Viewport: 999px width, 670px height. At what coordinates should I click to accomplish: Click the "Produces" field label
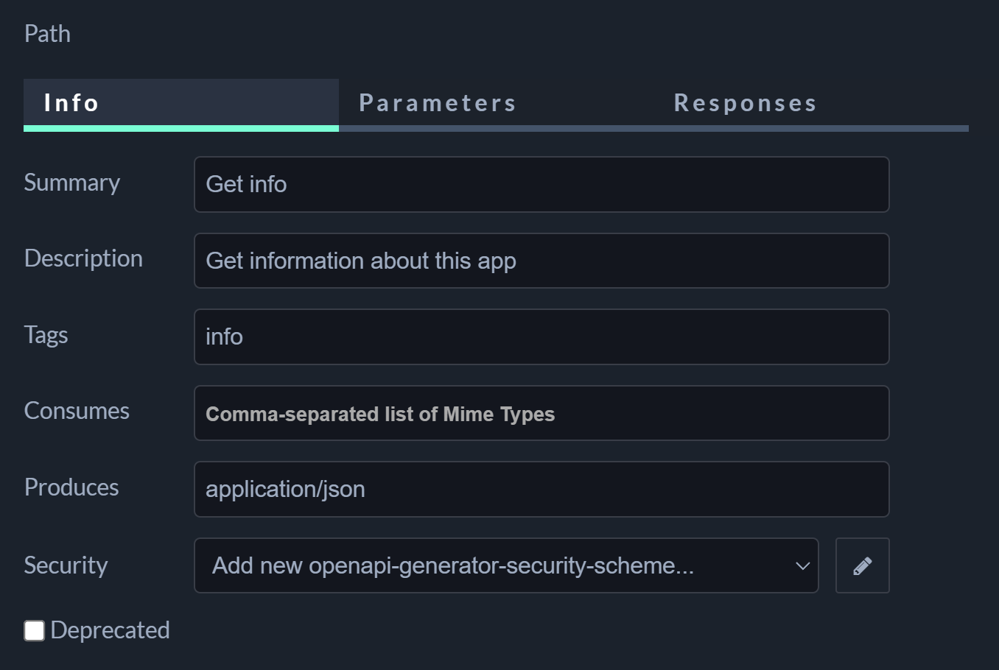(71, 487)
